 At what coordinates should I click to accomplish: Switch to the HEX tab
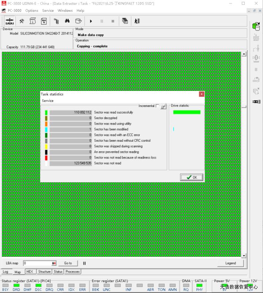click(x=30, y=272)
